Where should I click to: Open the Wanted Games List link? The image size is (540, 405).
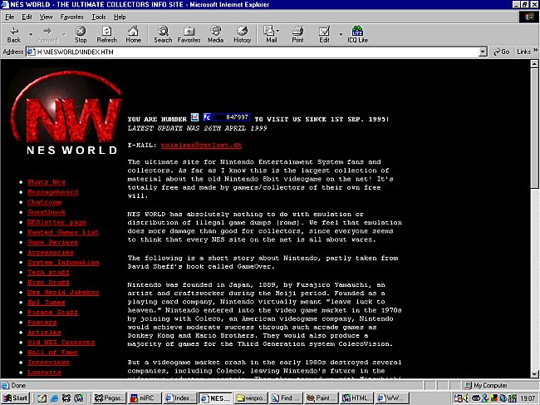(x=62, y=232)
